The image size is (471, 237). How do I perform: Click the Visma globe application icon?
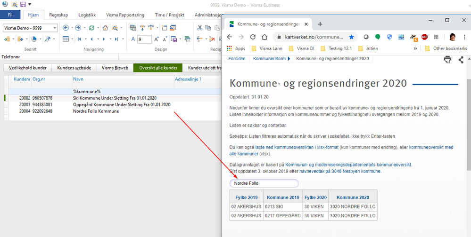[x=5, y=4]
